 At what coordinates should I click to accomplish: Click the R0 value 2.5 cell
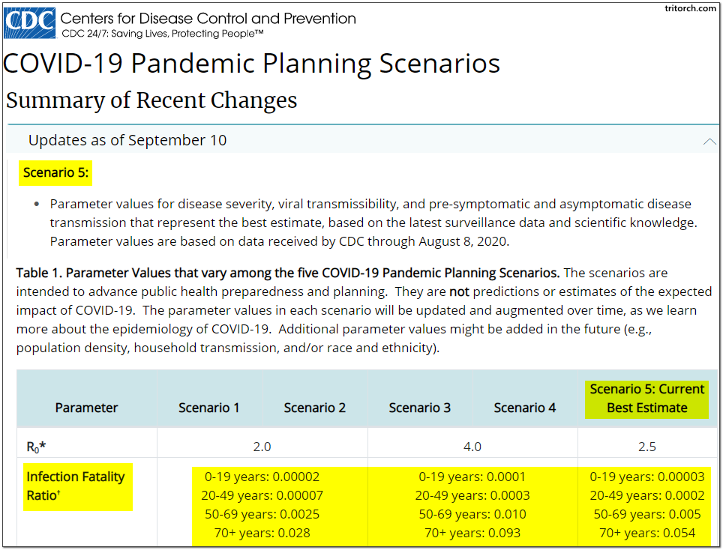[x=646, y=447]
